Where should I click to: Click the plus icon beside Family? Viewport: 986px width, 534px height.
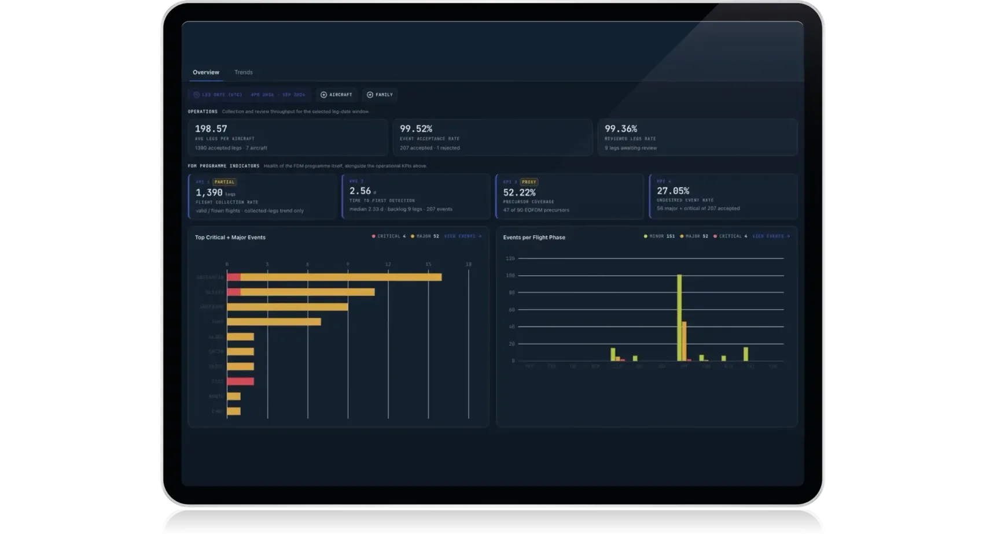pos(370,95)
